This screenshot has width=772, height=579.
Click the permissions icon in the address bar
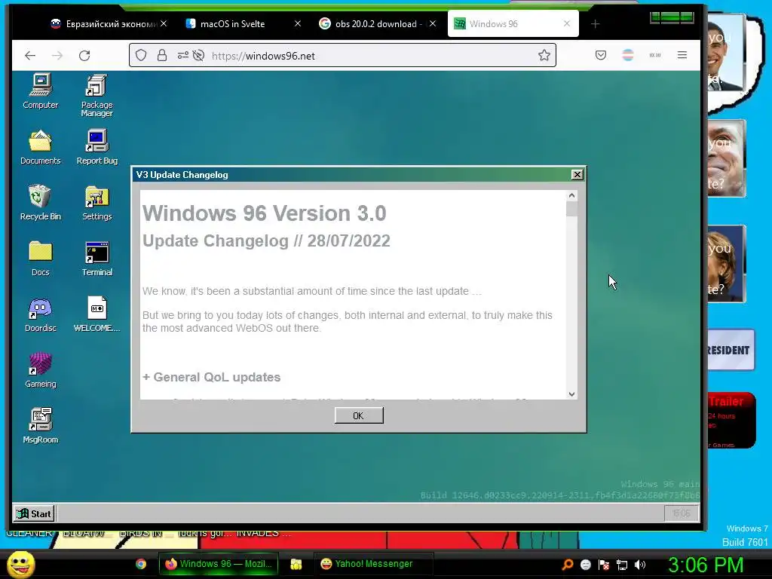pos(183,55)
